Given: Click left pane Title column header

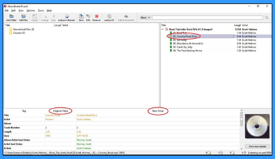Looking at the screenshot, I should pyautogui.click(x=8, y=25).
